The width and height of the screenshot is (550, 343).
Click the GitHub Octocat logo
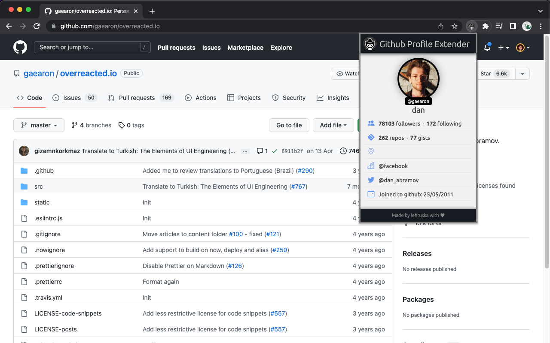coord(20,47)
